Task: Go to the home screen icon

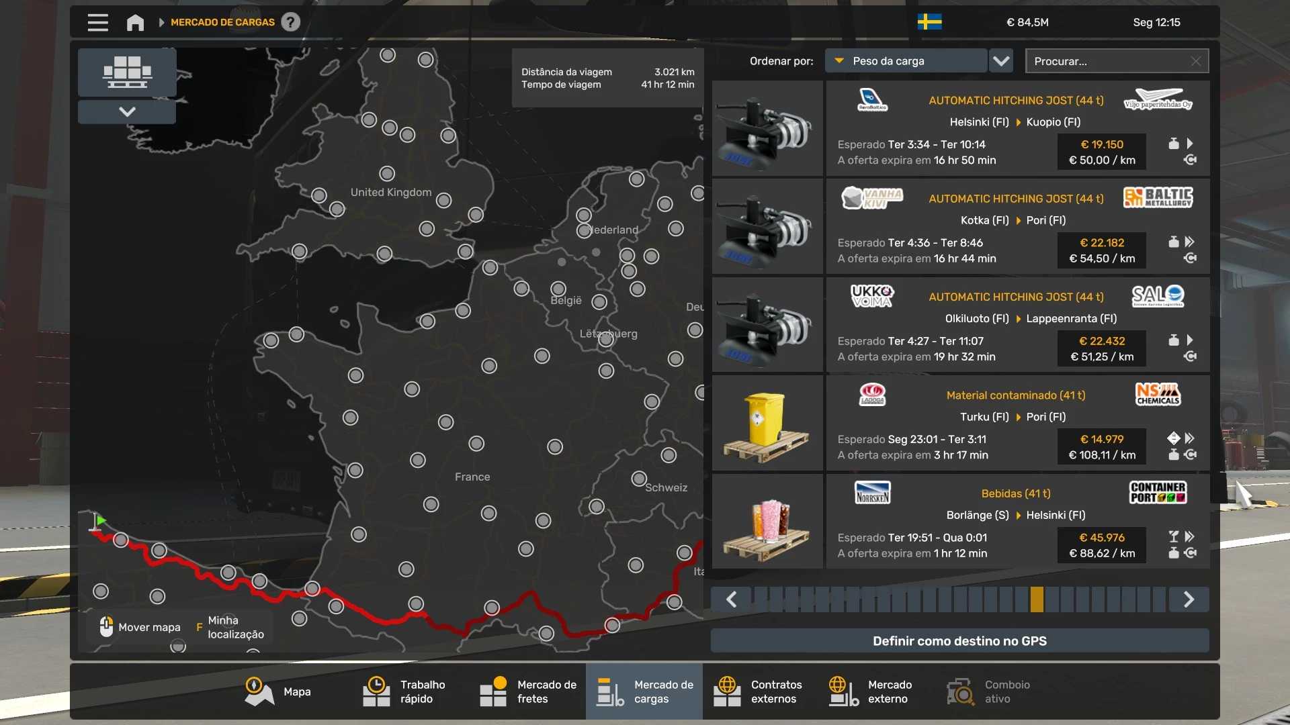Action: (135, 22)
